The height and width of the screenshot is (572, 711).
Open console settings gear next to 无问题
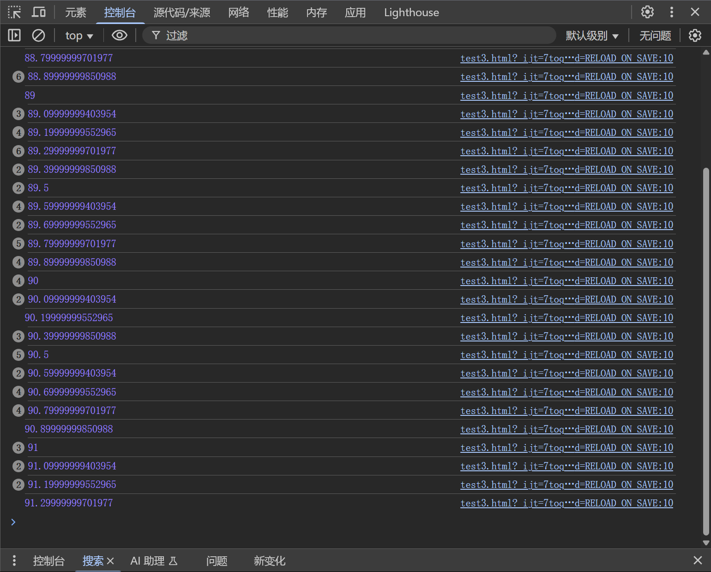point(695,35)
